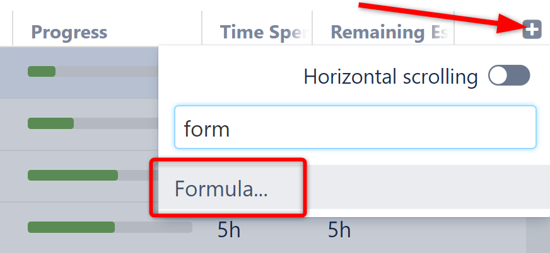This screenshot has width=550, height=253.
Task: Click the 5h value under Time Spent
Action: [229, 230]
